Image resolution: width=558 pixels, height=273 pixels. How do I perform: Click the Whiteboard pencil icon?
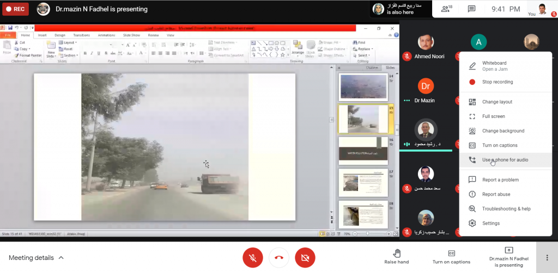[472, 66]
